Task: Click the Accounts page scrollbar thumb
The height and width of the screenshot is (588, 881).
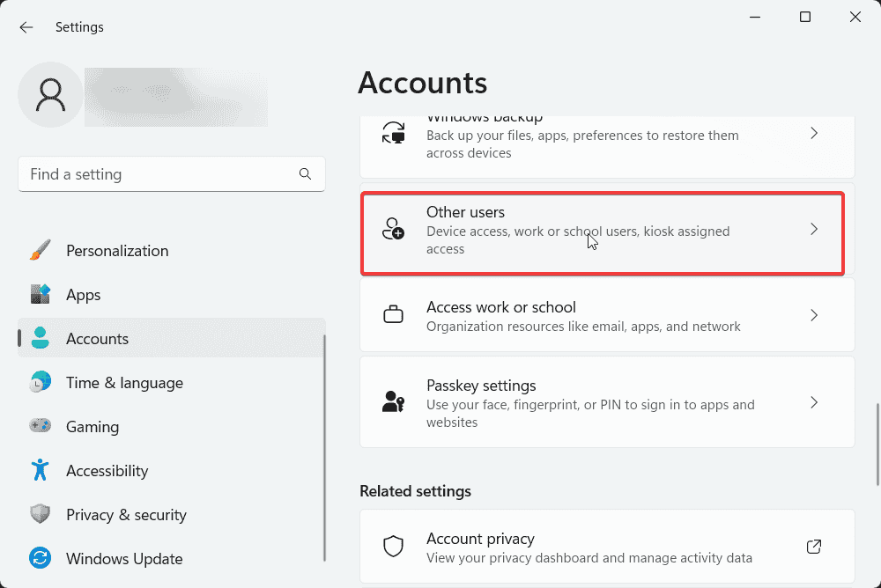Action: (x=877, y=444)
